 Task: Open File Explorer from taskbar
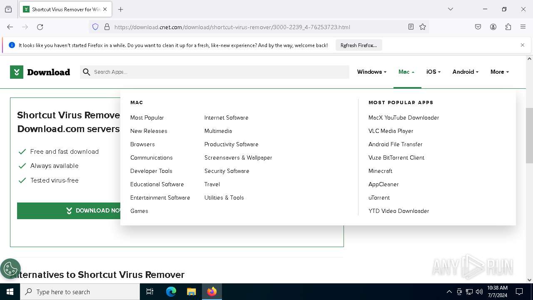(191, 292)
